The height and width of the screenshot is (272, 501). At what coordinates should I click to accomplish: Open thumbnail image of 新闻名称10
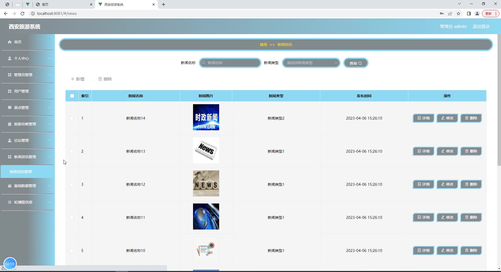tap(206, 250)
